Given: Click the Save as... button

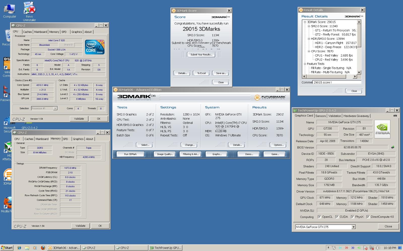Looking at the screenshot, I should (x=221, y=73).
